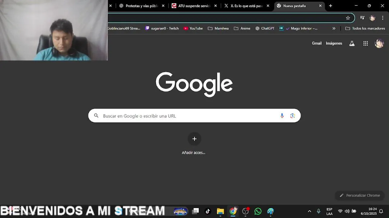389x218 pixels.
Task: Add a shortcut with the plus tile
Action: [194, 139]
